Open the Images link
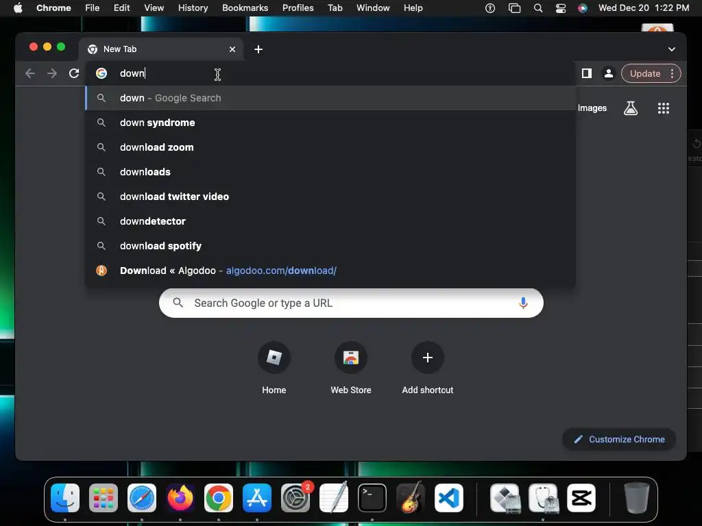Screen dimensions: 702x526 [x=592, y=108]
